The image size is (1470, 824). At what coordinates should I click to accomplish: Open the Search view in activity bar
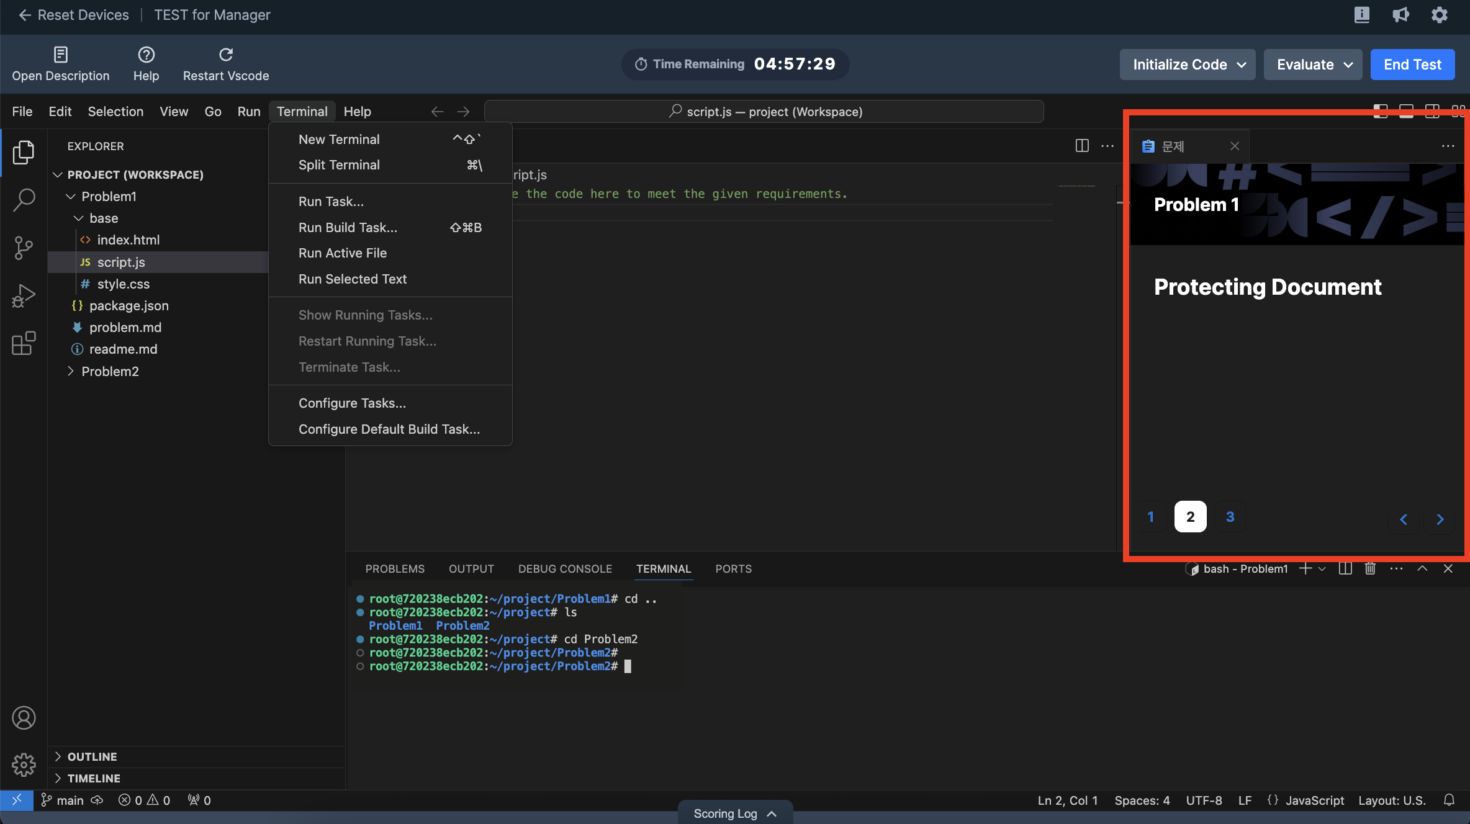(24, 200)
